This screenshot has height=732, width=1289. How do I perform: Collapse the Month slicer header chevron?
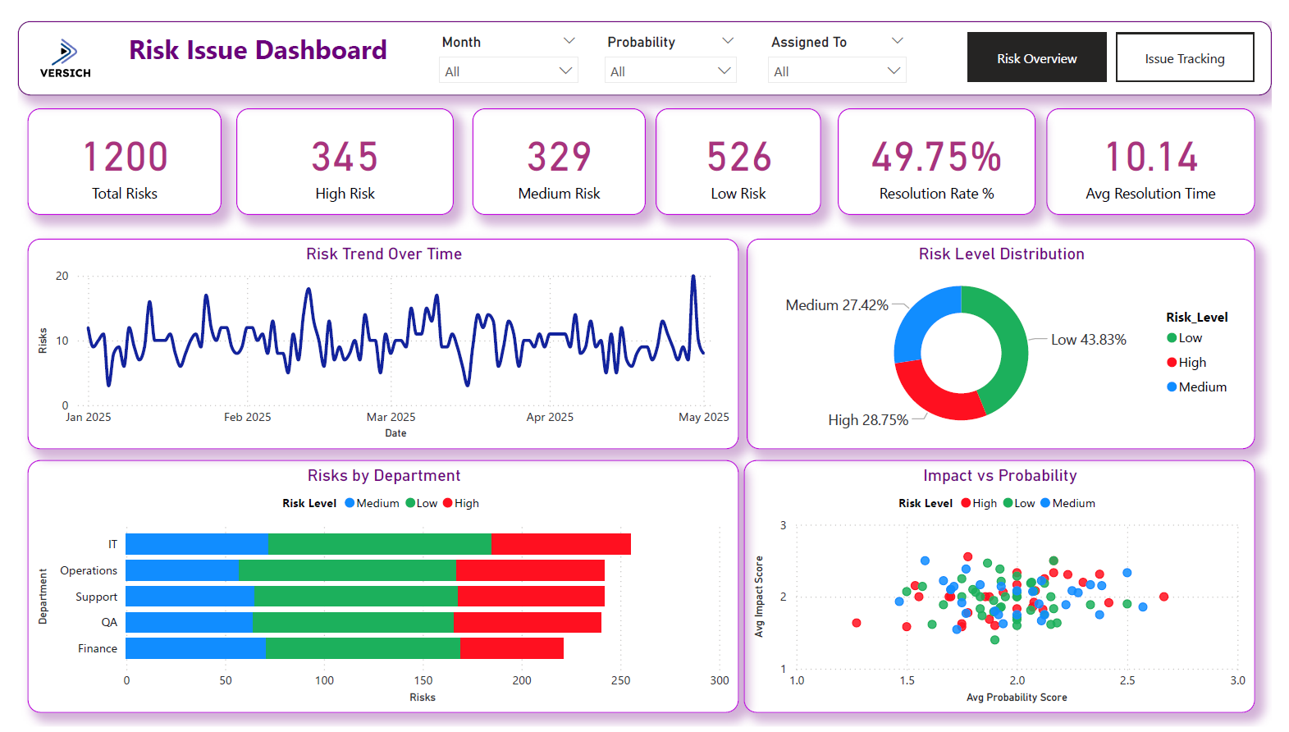click(569, 41)
